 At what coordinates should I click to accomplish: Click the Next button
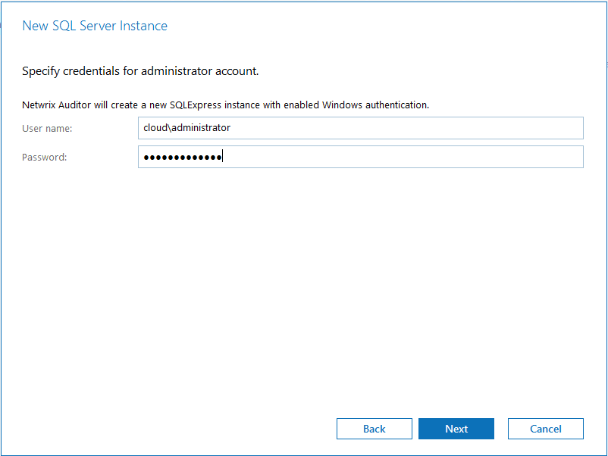(x=456, y=429)
